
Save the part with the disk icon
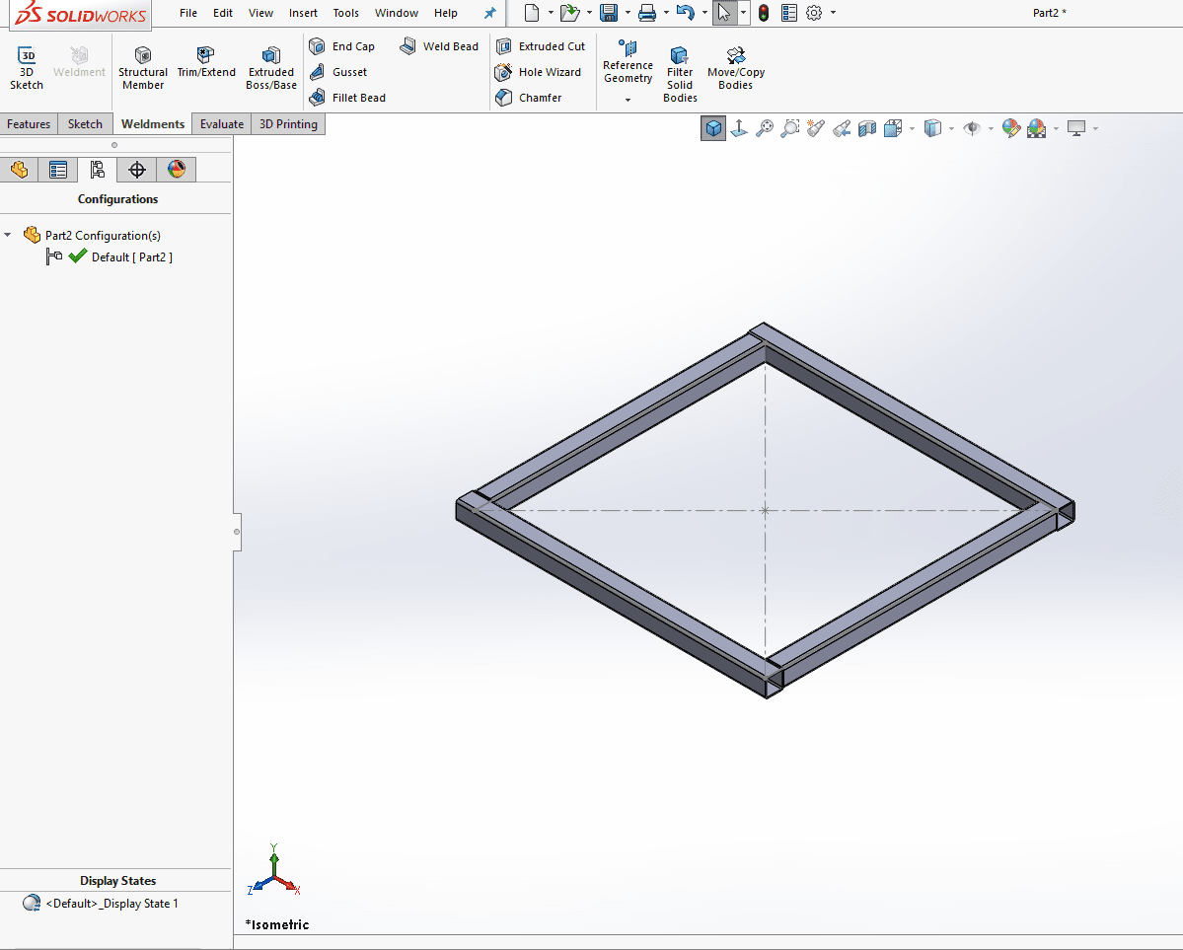(x=609, y=13)
